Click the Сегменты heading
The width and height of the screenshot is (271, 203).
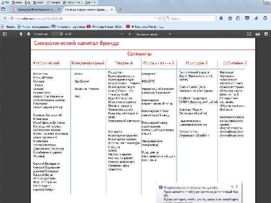[x=139, y=54]
